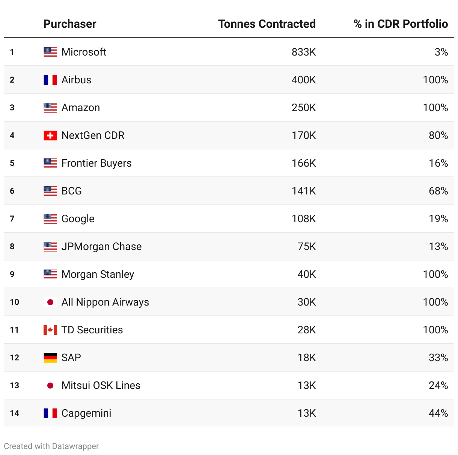This screenshot has height=455, width=458.
Task: Click the Canadian flag next to TD Securities
Action: [50, 330]
